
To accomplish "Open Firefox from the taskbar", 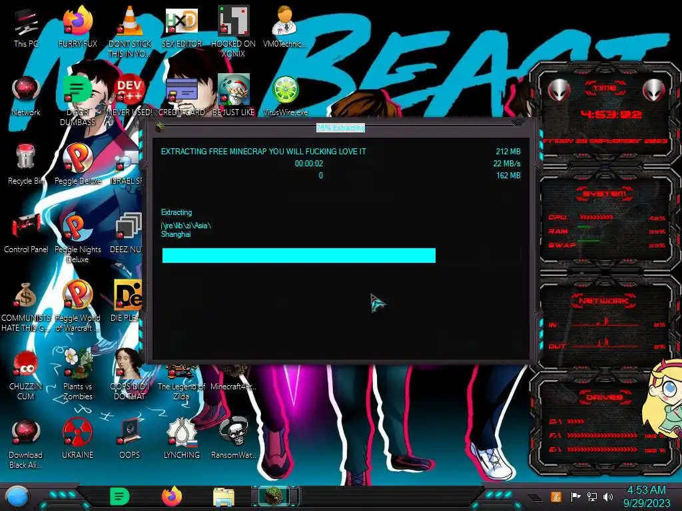I will tap(172, 496).
